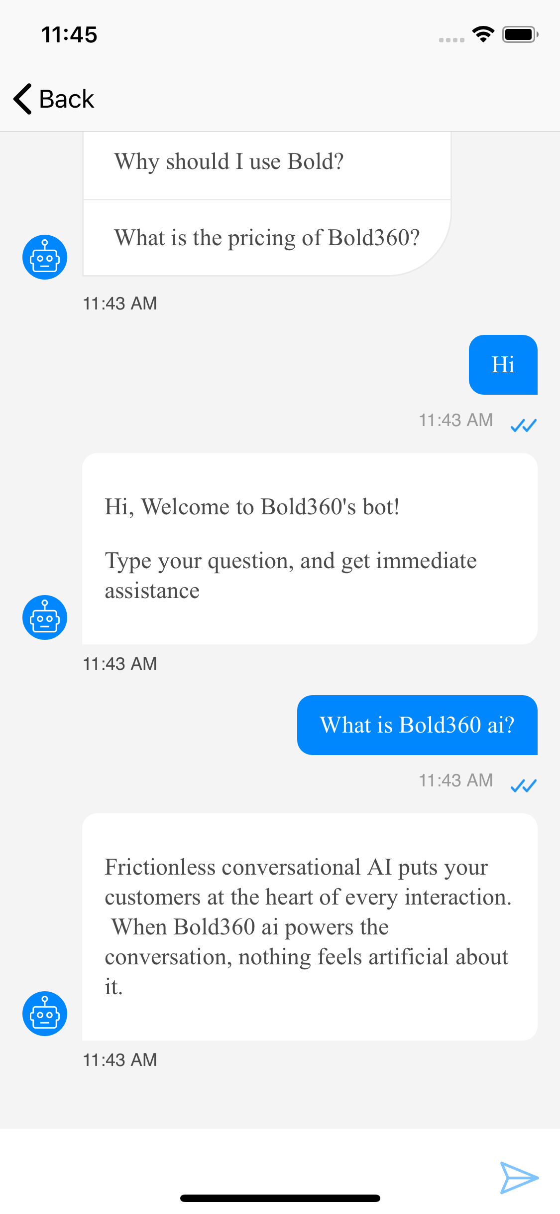Tap the "Back" text label
This screenshot has width=560, height=1214.
66,99
